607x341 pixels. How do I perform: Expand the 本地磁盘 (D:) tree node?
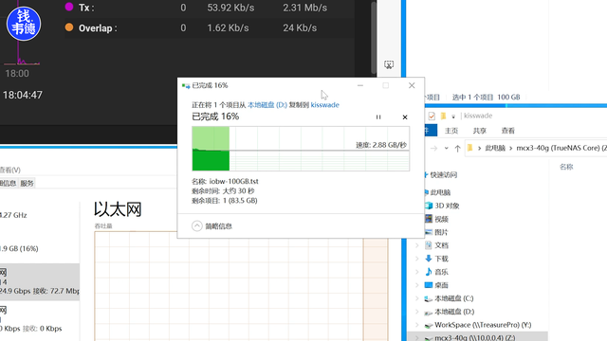coord(417,312)
